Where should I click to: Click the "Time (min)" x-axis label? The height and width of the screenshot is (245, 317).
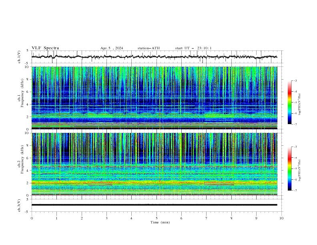[x=160, y=222]
